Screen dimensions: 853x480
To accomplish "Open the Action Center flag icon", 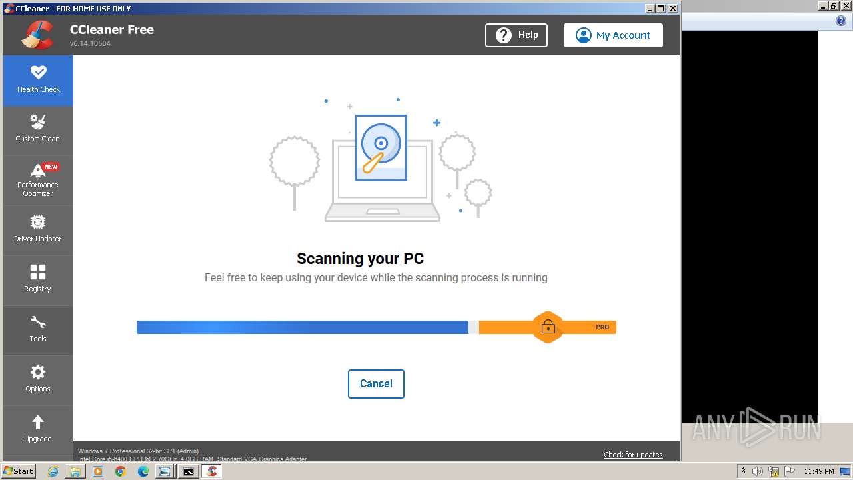I will point(790,471).
